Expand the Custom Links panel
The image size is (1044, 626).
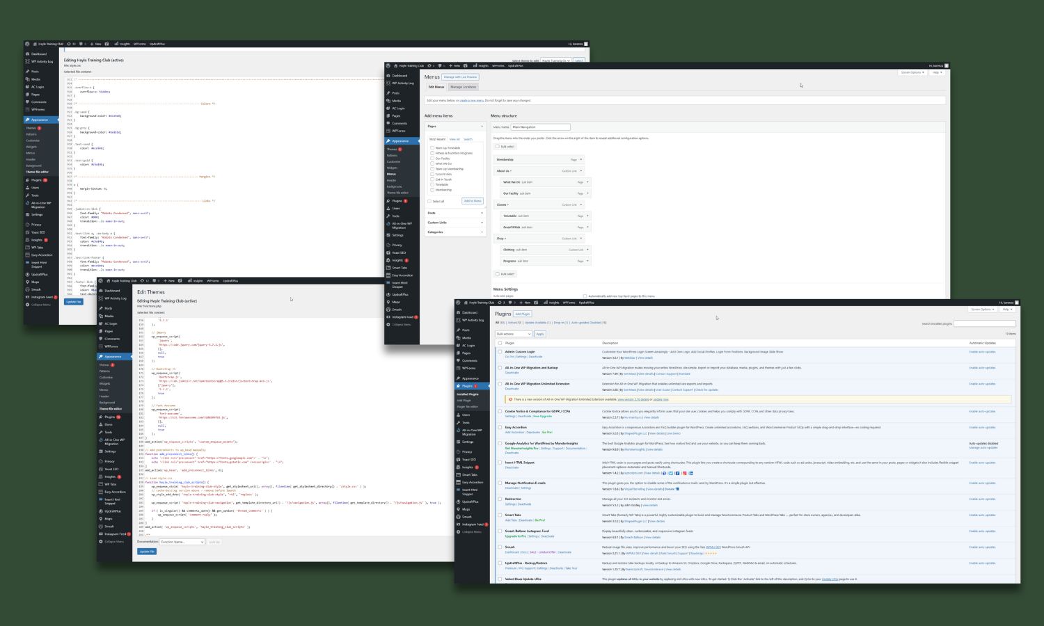pyautogui.click(x=455, y=223)
